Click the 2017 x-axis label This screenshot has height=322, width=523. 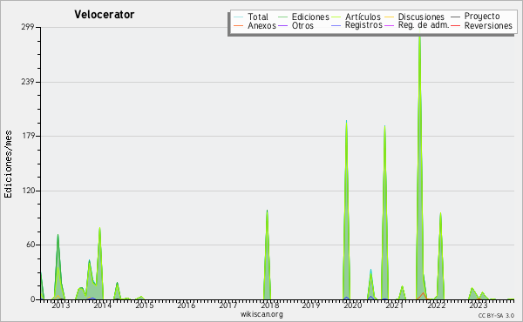tap(228, 305)
